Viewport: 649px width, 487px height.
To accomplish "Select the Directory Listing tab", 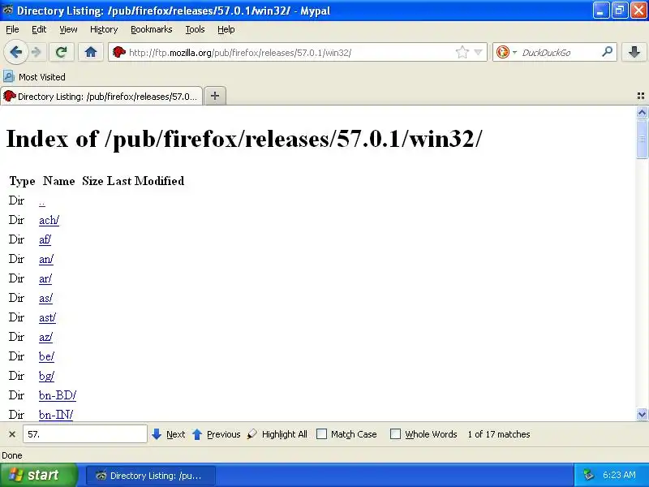I will [x=101, y=96].
